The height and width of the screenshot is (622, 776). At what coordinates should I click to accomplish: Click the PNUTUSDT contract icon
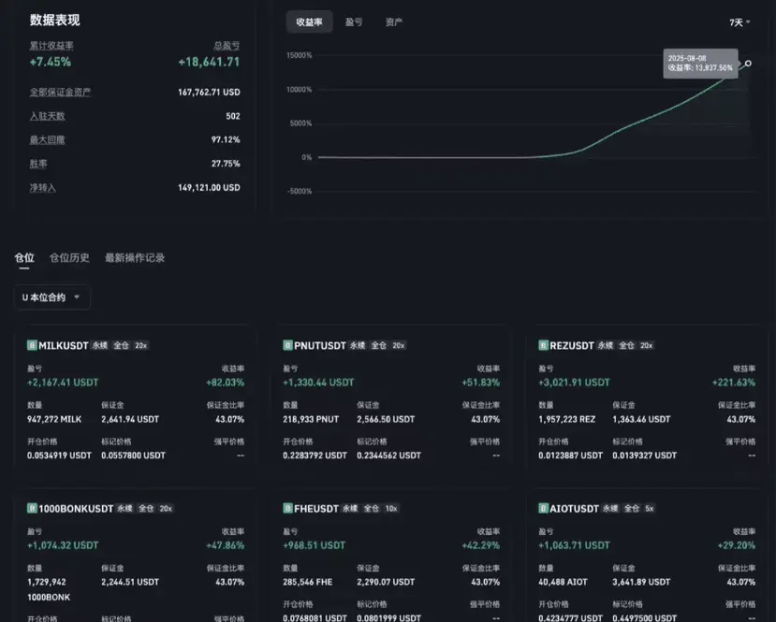(x=287, y=345)
